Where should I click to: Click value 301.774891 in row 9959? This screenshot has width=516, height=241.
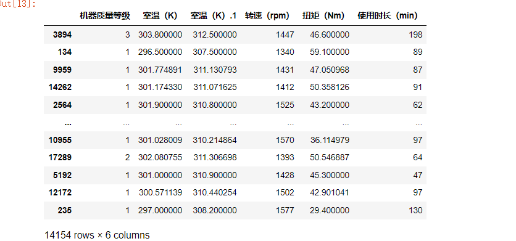click(160, 70)
